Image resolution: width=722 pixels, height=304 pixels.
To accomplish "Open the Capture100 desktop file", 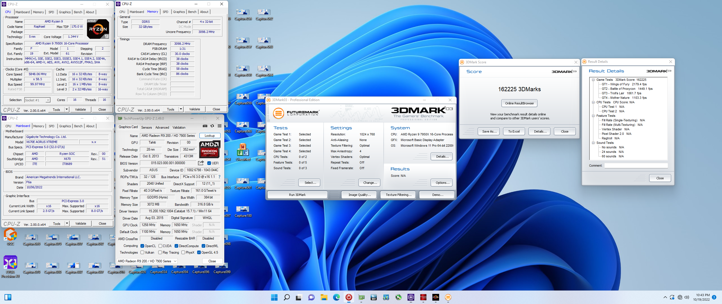I will tap(243, 211).
